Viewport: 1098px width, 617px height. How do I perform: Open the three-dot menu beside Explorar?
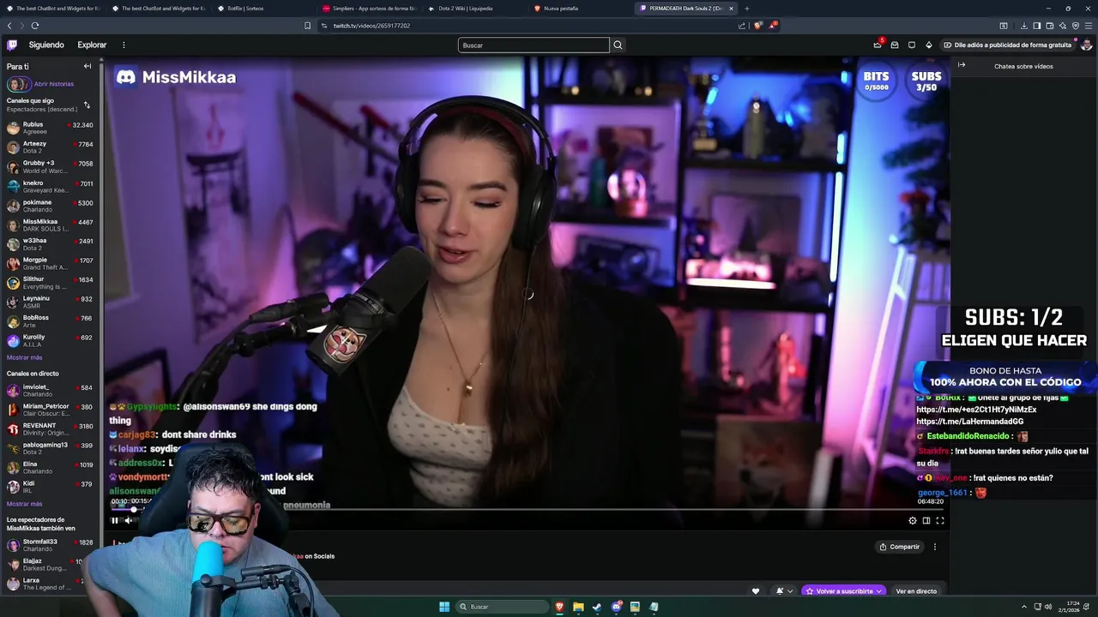pyautogui.click(x=124, y=45)
